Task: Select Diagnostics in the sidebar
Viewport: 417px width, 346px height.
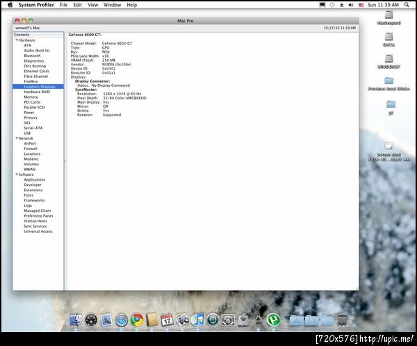Action: tap(34, 60)
